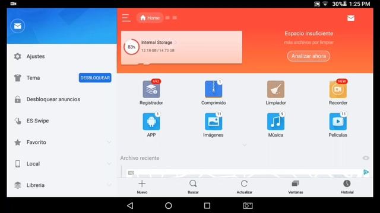Tap Android recent apps square button

click(x=207, y=205)
